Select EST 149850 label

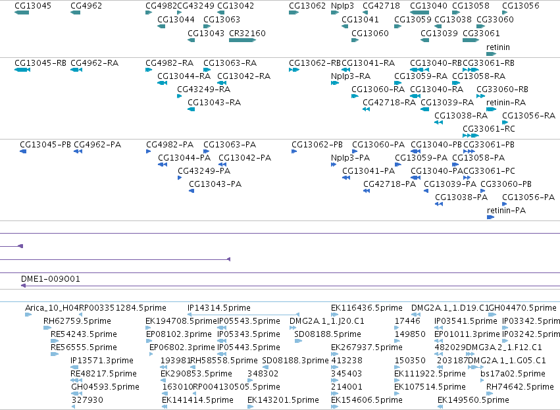(x=410, y=334)
